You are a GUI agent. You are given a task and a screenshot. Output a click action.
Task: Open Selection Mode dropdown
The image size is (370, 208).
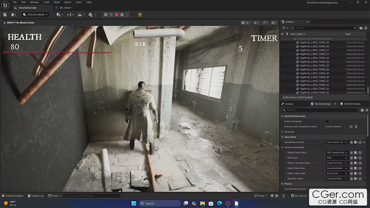35,15
